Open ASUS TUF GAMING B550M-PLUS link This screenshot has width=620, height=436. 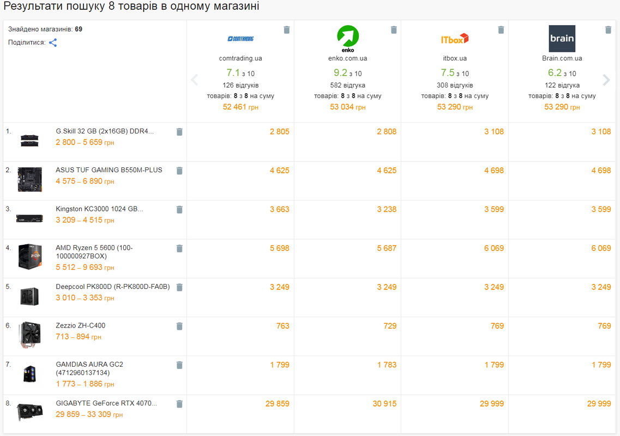109,170
